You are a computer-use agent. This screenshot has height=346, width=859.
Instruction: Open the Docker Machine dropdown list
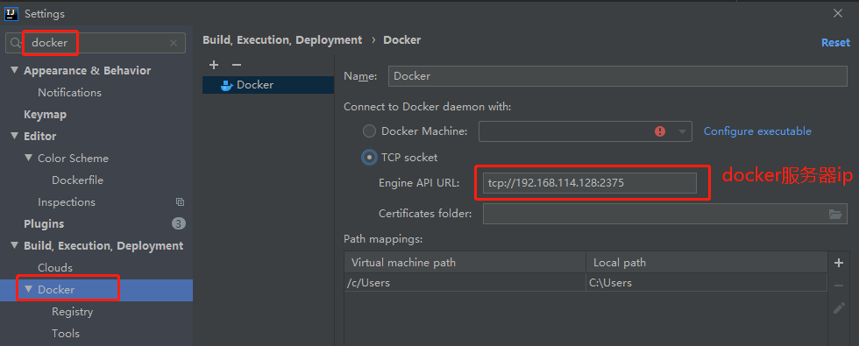coord(682,131)
